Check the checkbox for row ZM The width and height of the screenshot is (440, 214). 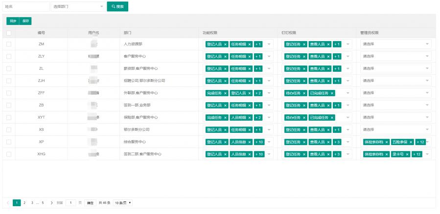click(9, 44)
